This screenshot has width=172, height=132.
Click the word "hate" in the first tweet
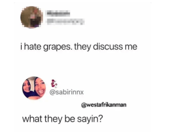(x=32, y=47)
